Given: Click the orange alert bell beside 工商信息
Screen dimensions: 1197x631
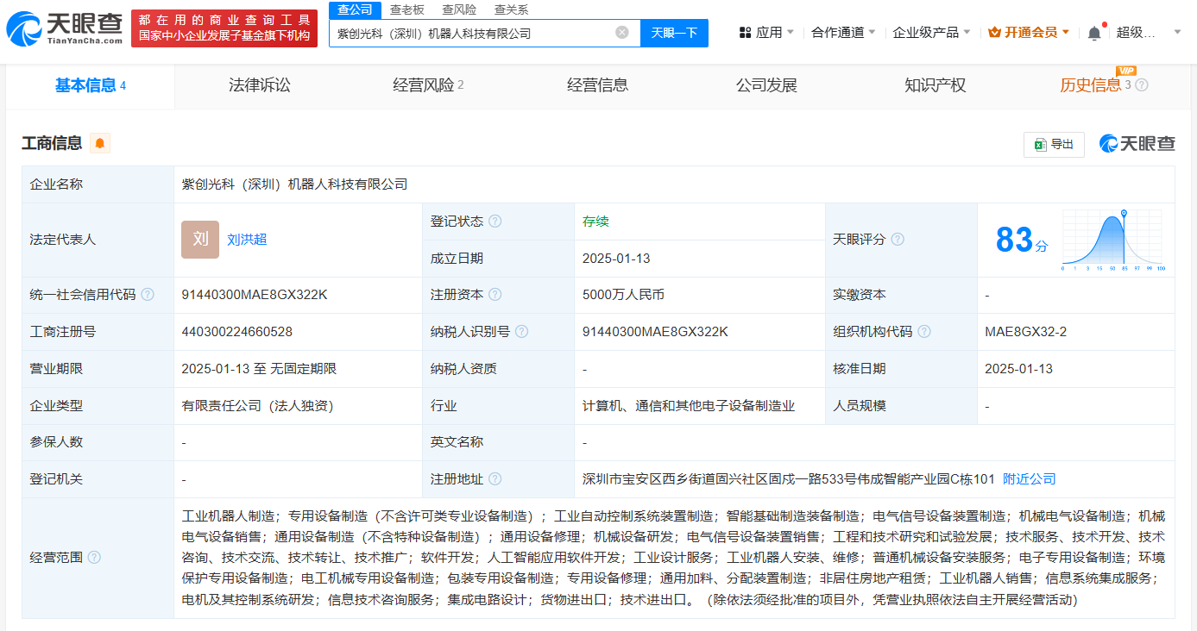Looking at the screenshot, I should click(100, 144).
